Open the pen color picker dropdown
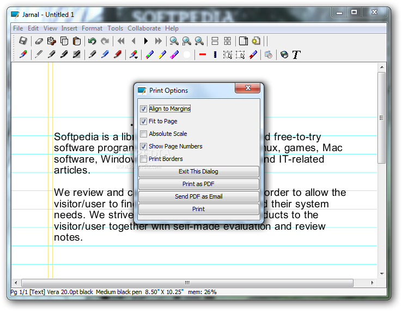 click(133, 55)
